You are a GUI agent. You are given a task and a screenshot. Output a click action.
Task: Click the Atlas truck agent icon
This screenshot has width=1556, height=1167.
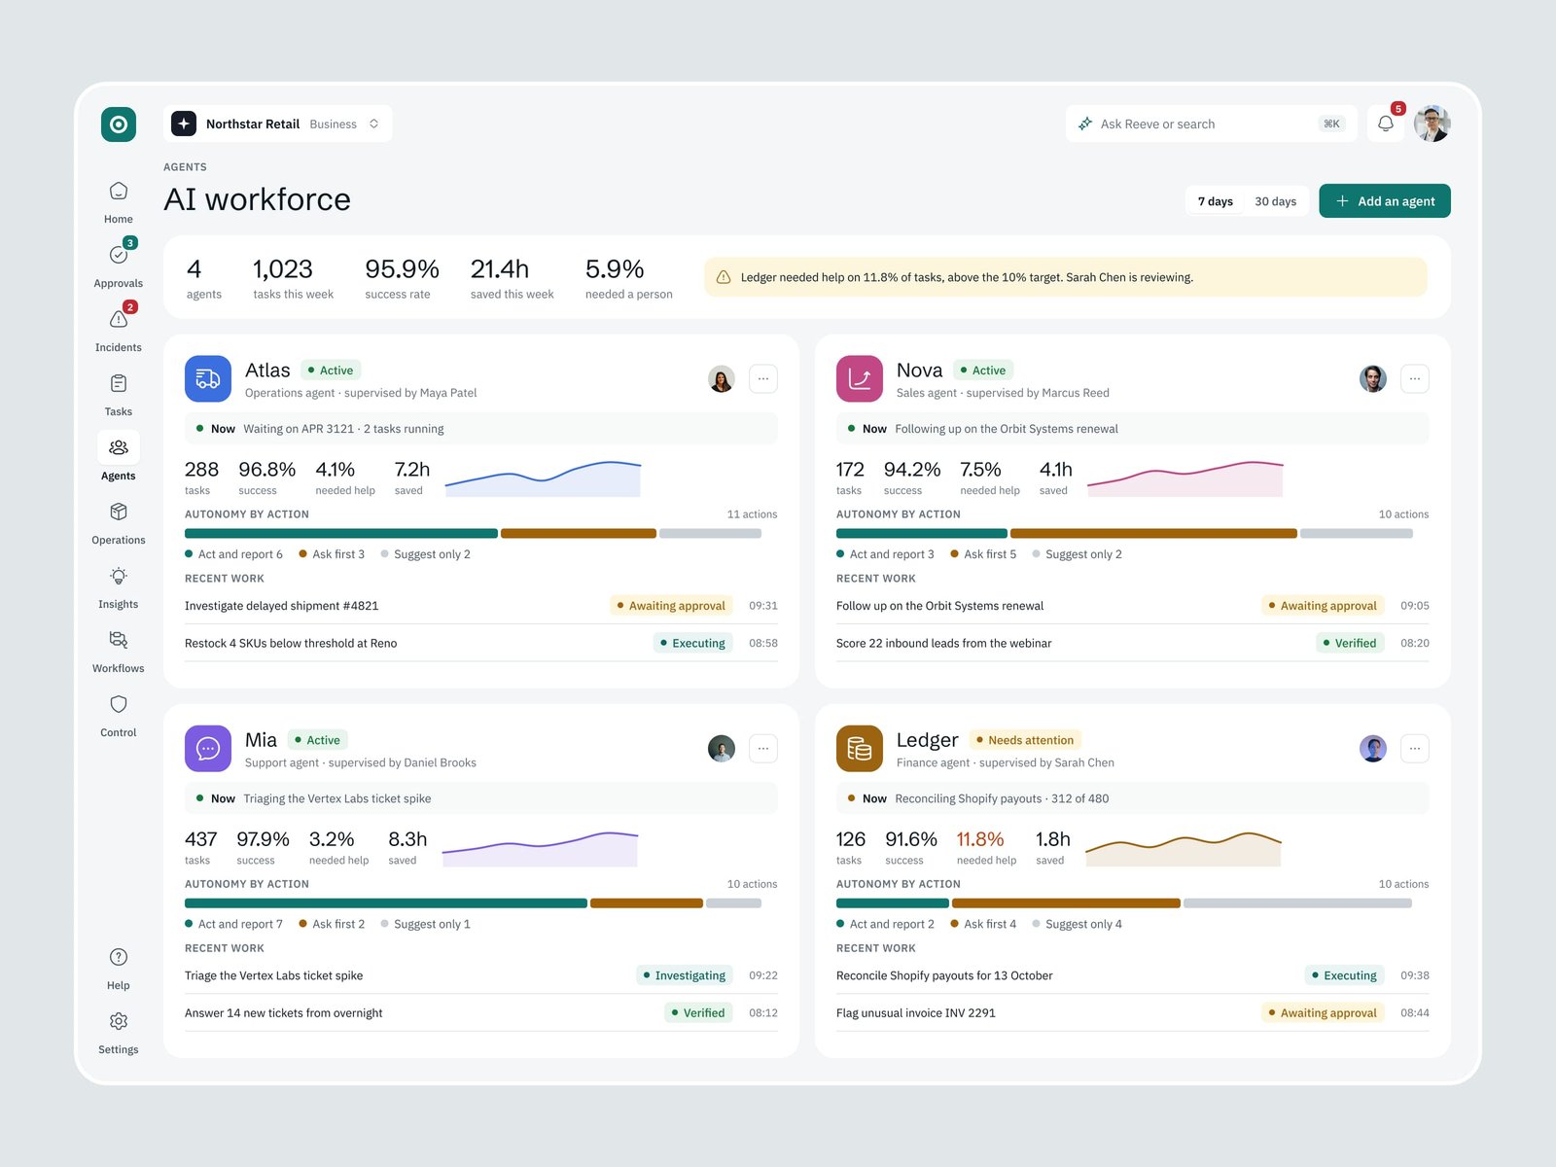click(208, 379)
